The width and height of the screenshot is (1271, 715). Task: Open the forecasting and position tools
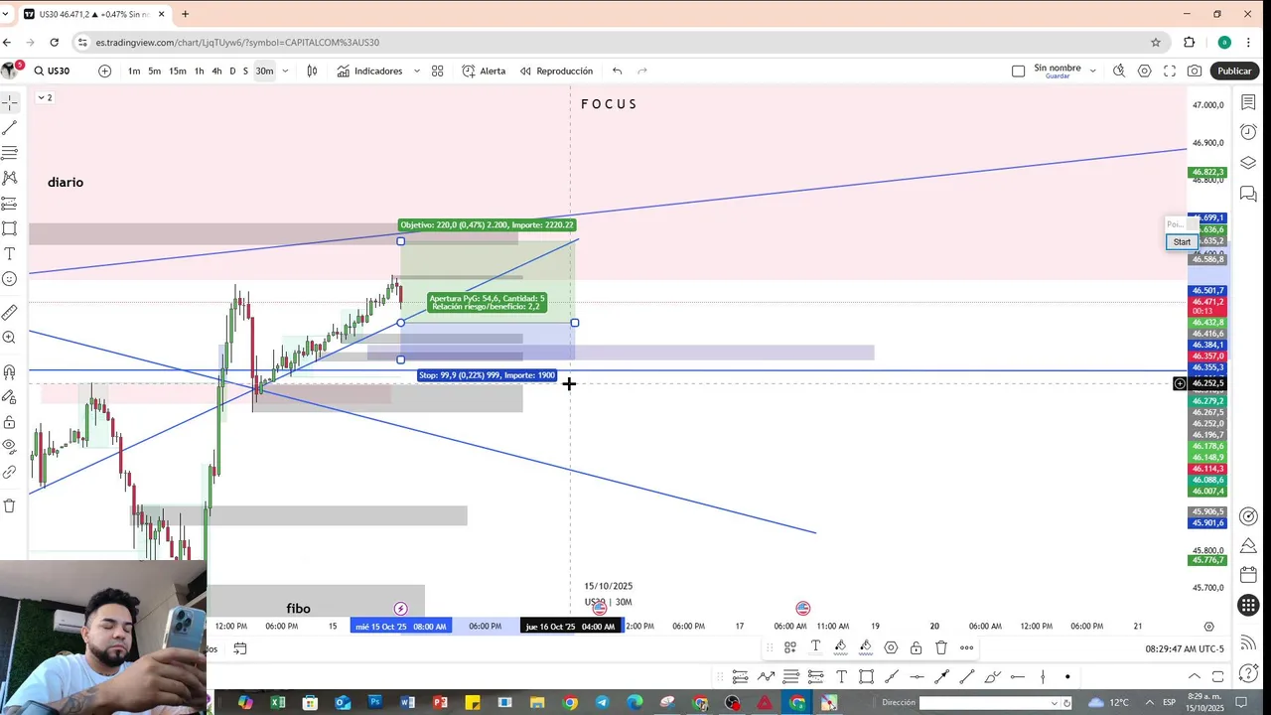coord(10,204)
